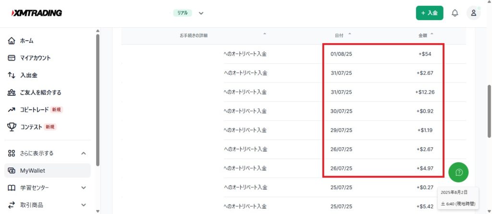Screen dimensions: 492x214
Task: Expand the 学習センター submenu
Action: coord(83,188)
